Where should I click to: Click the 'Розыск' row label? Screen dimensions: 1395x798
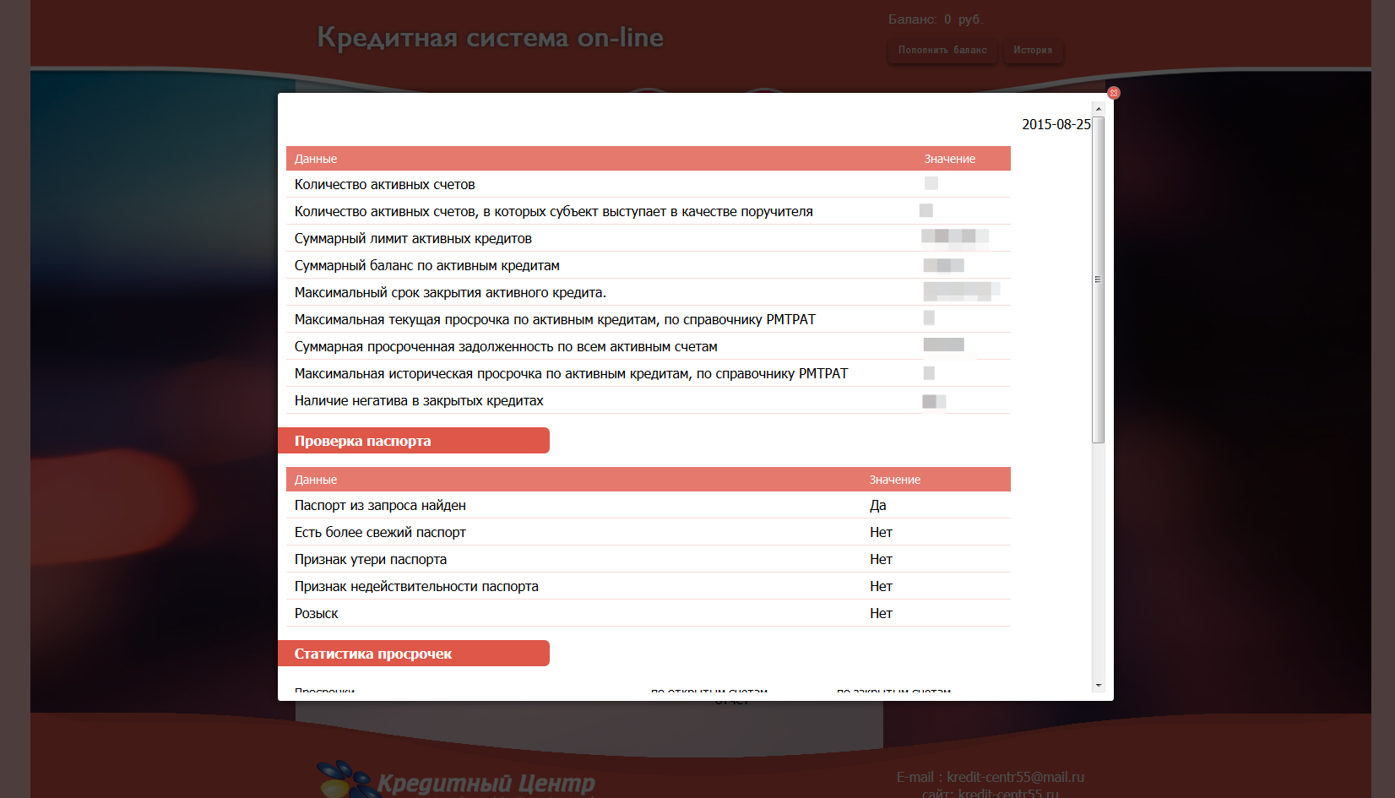(316, 614)
